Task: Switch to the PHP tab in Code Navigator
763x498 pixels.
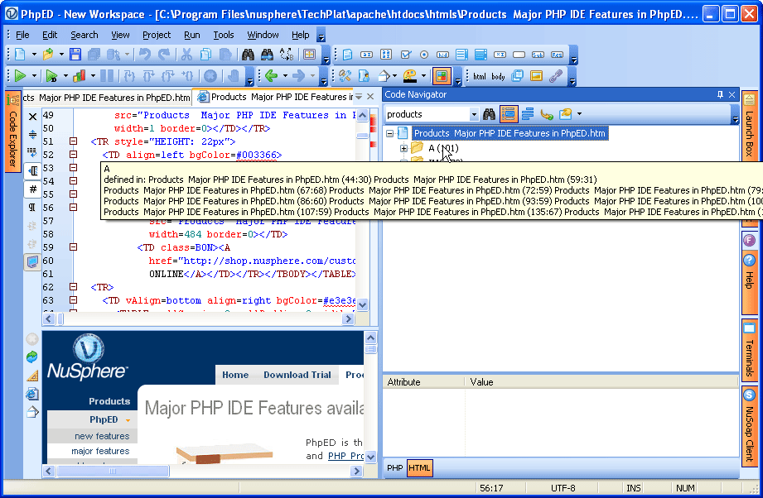Action: [394, 468]
